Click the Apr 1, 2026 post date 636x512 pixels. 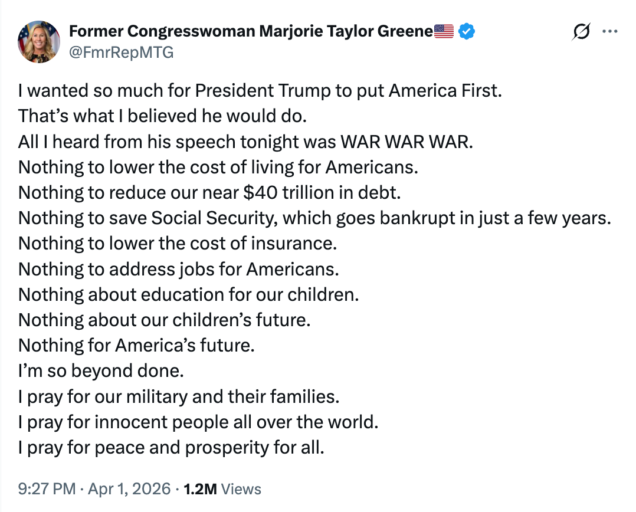coord(130,488)
